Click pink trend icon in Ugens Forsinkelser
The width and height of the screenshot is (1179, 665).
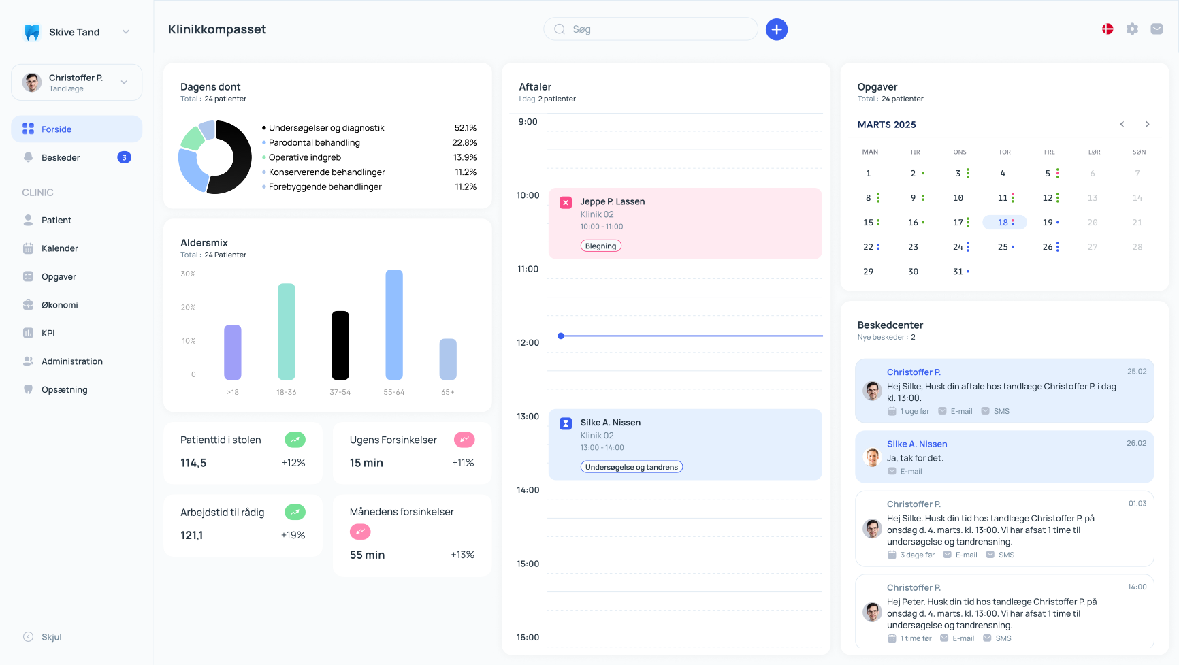(464, 440)
